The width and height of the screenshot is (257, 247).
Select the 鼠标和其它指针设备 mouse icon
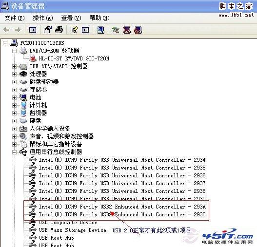tap(23, 144)
